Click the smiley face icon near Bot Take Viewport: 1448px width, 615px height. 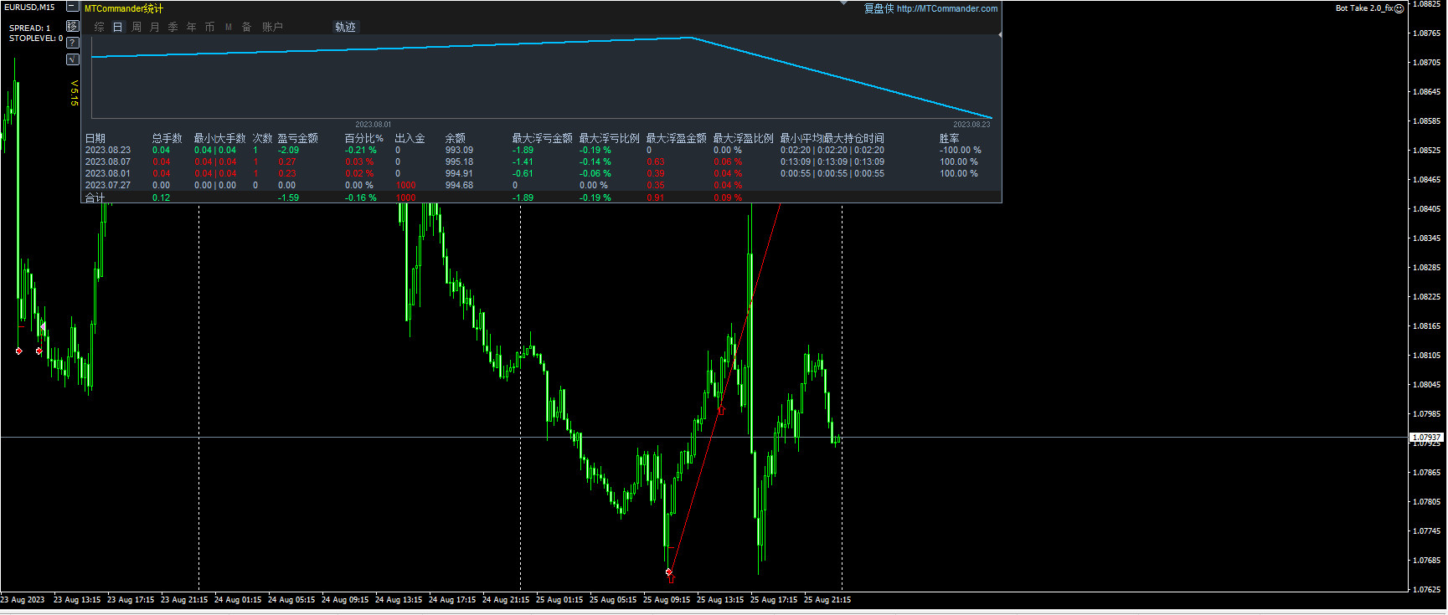1399,8
